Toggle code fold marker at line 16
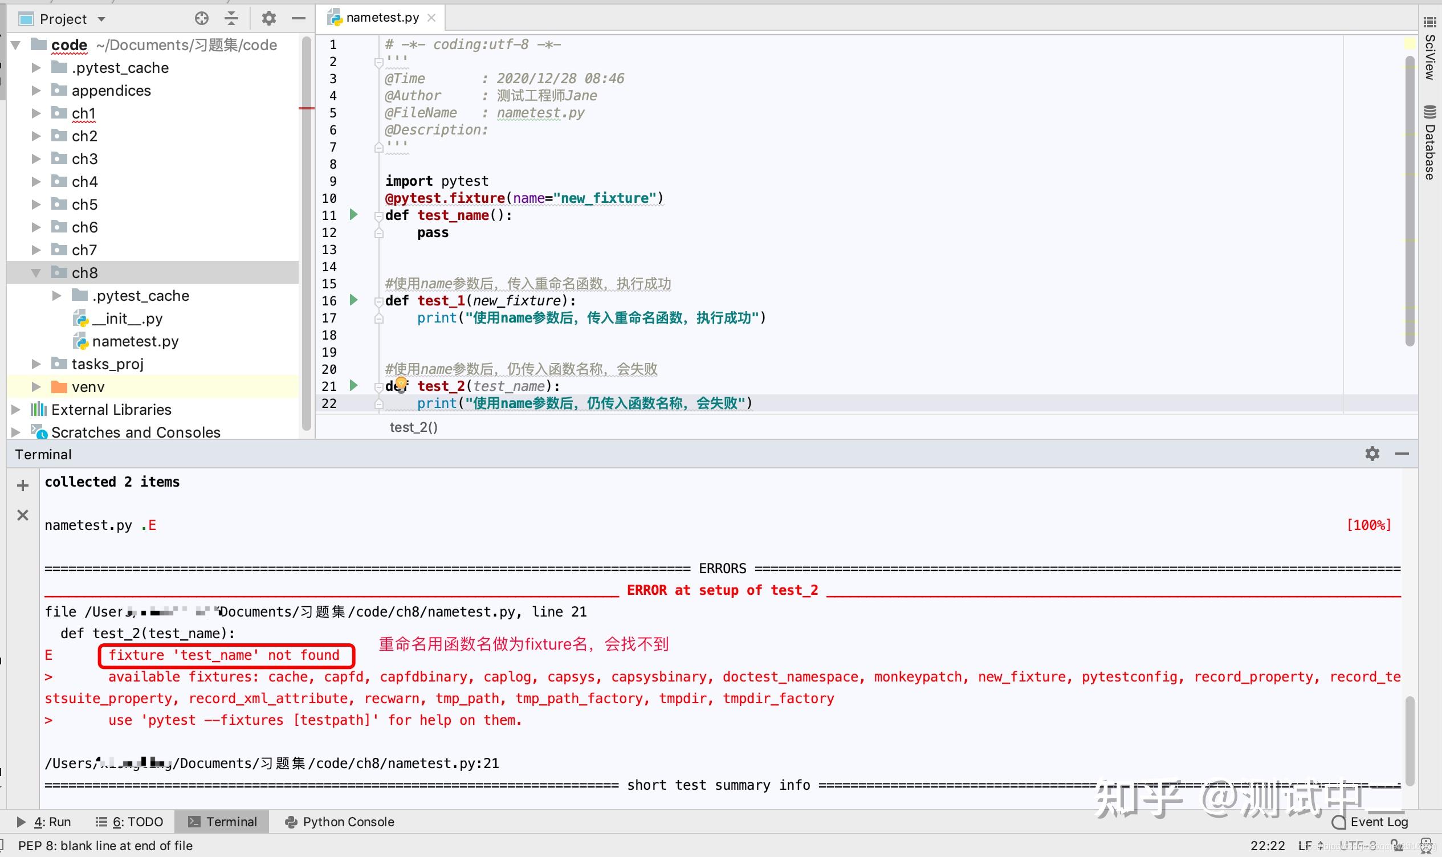This screenshot has width=1442, height=857. tap(379, 301)
